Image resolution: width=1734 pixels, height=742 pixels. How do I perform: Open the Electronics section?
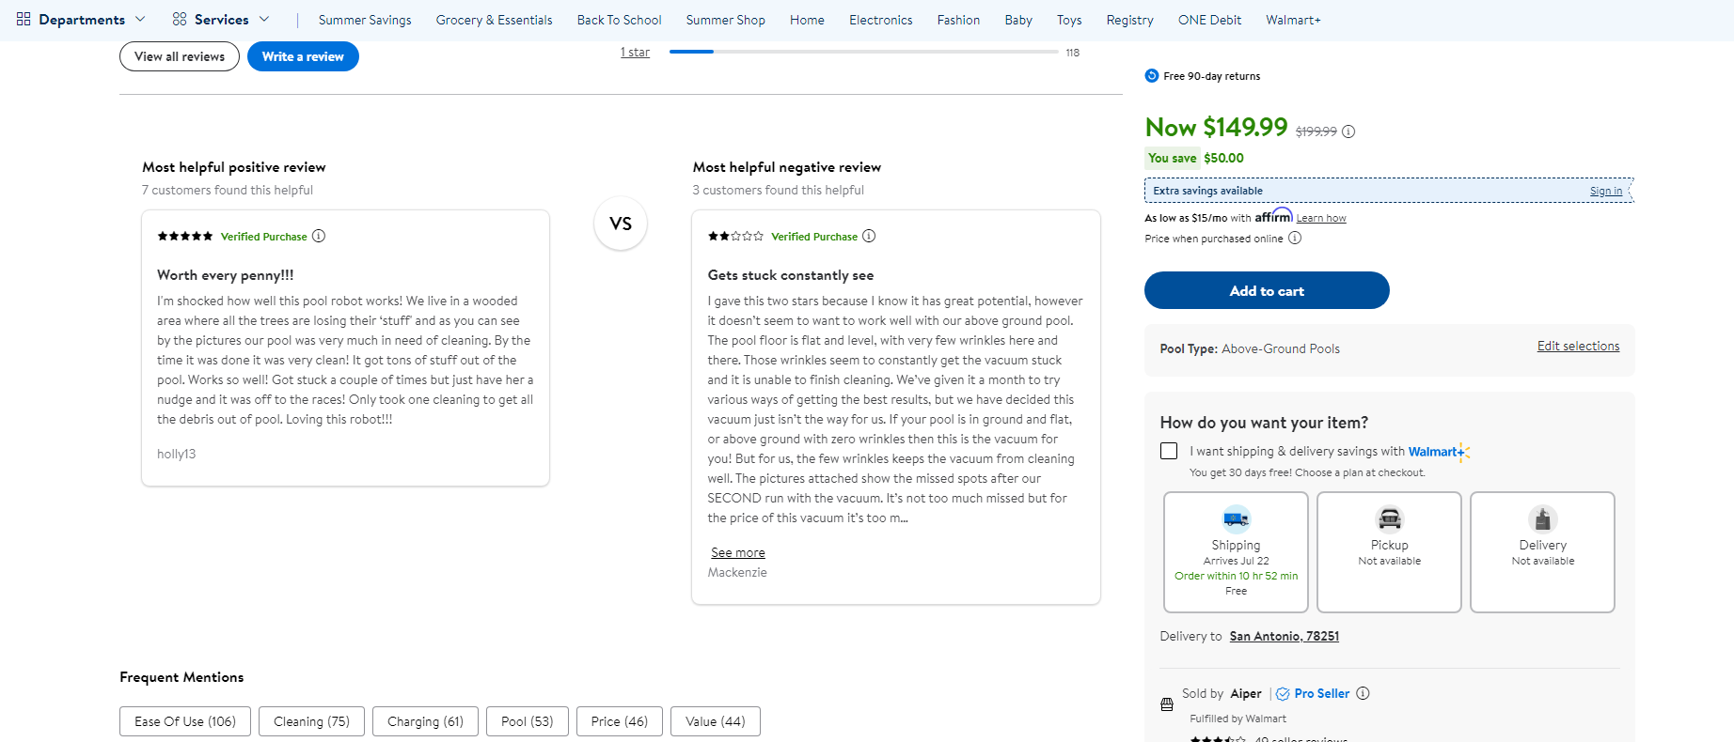coord(880,20)
